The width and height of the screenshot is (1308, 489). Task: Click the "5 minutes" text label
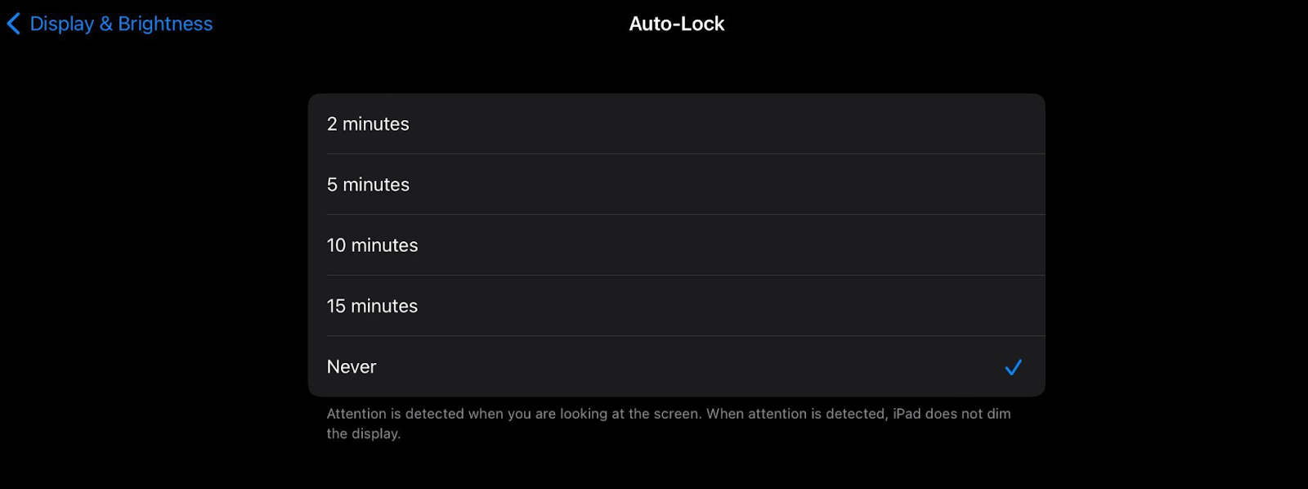[368, 185]
